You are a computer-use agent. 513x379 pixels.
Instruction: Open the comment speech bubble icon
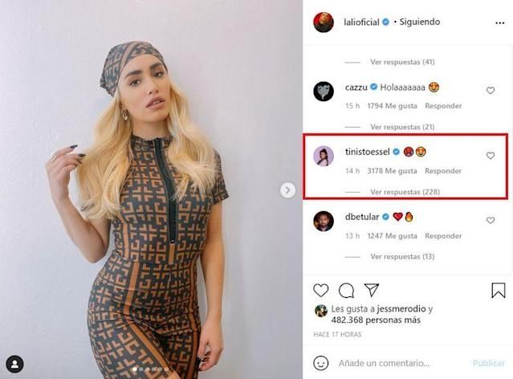[346, 291]
